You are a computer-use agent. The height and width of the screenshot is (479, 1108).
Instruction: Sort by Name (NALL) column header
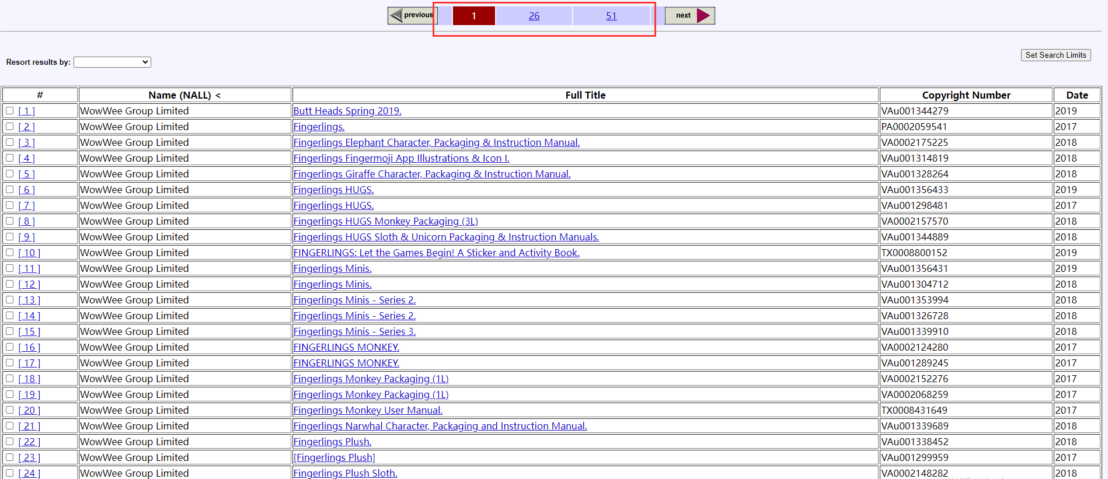[x=184, y=95]
